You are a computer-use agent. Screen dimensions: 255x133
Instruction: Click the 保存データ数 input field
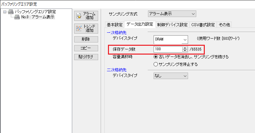[168, 49]
